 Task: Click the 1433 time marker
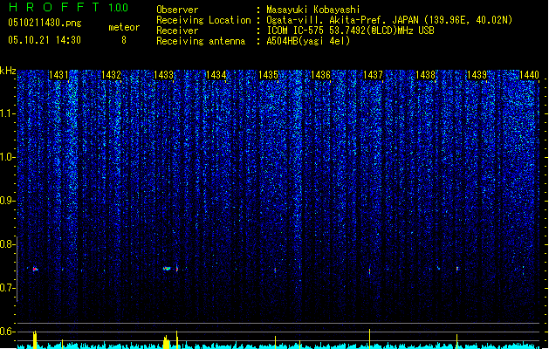pos(163,75)
